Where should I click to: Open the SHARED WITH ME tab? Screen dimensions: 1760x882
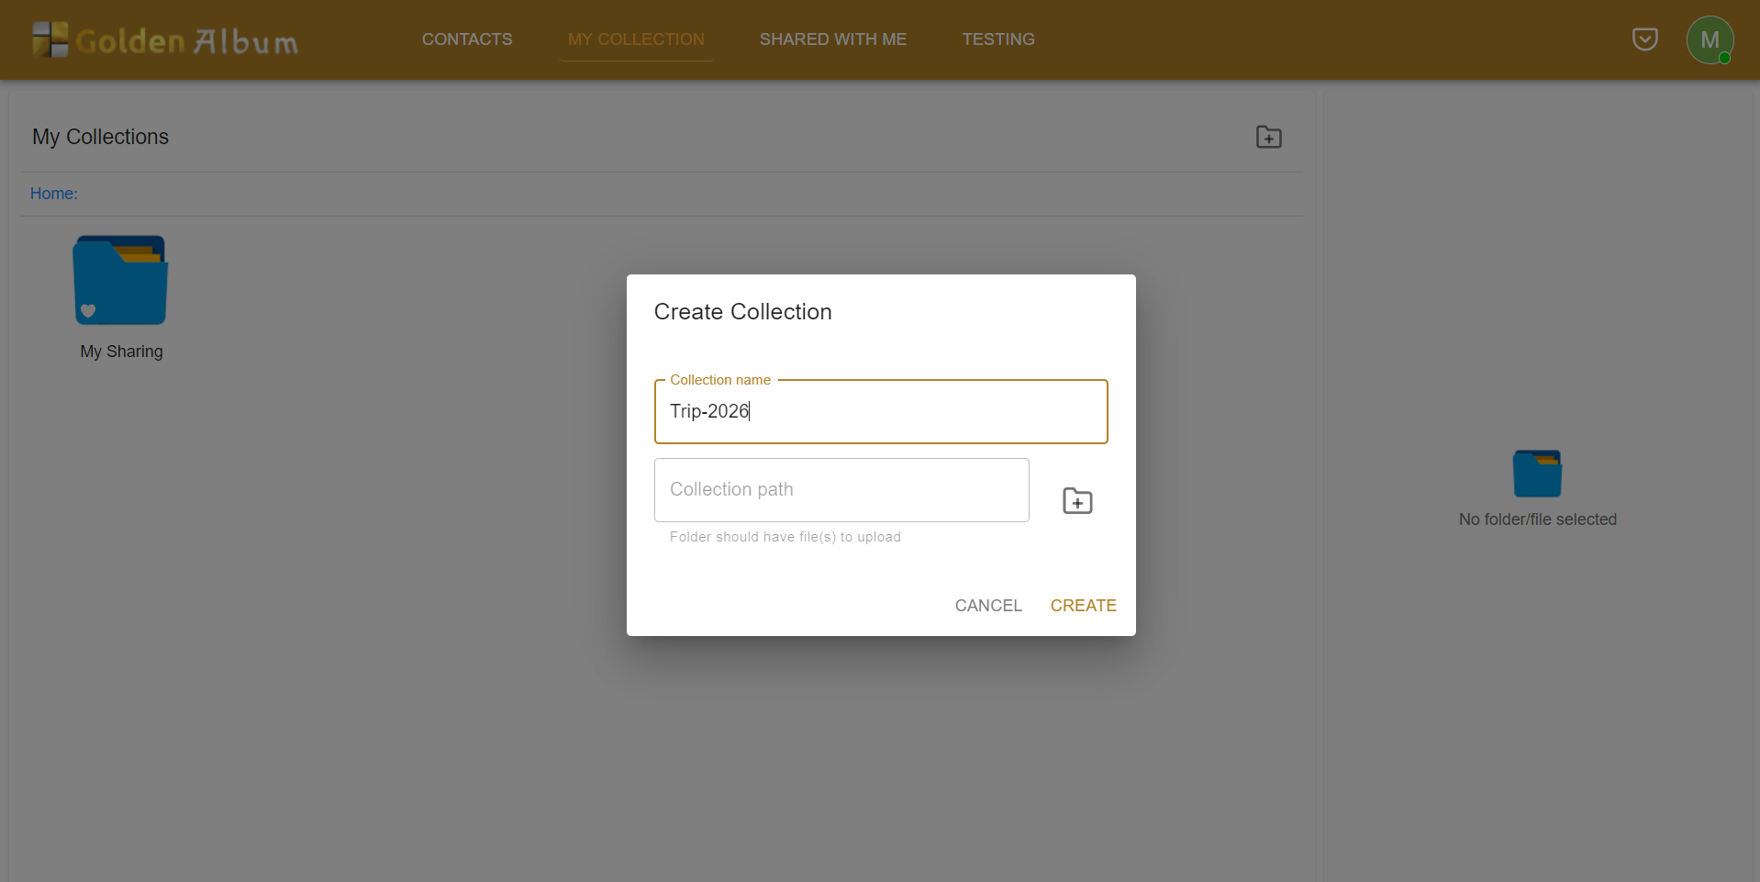832,39
